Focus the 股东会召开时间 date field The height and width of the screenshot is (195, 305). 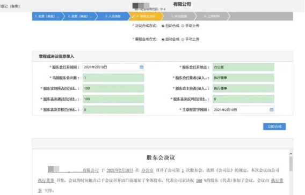[113, 67]
